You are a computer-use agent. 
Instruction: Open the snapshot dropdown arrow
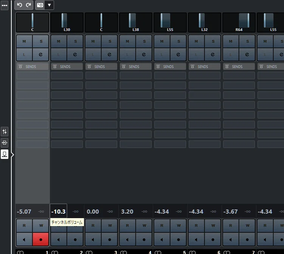tap(49, 5)
